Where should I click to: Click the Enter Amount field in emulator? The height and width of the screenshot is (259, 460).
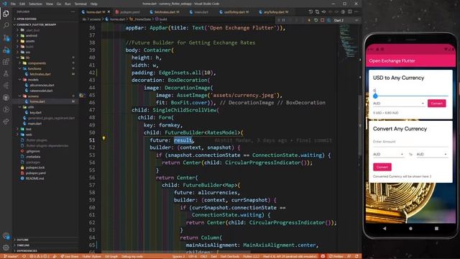410,142
